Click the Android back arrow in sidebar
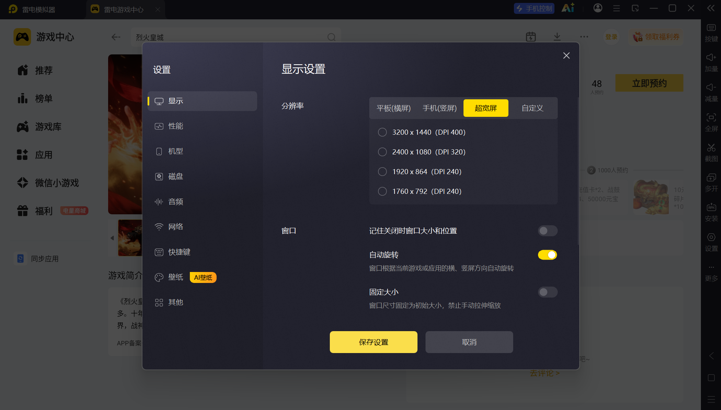This screenshot has height=410, width=721. 711,356
